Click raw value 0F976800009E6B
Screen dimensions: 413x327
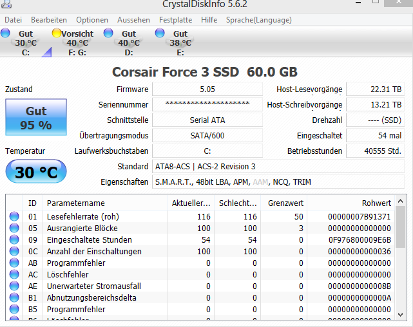point(360,239)
